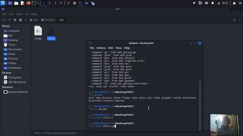Screen dimensions: 243x136
Task: Click the show desktop icon in panel
Action: tap(10, 3)
